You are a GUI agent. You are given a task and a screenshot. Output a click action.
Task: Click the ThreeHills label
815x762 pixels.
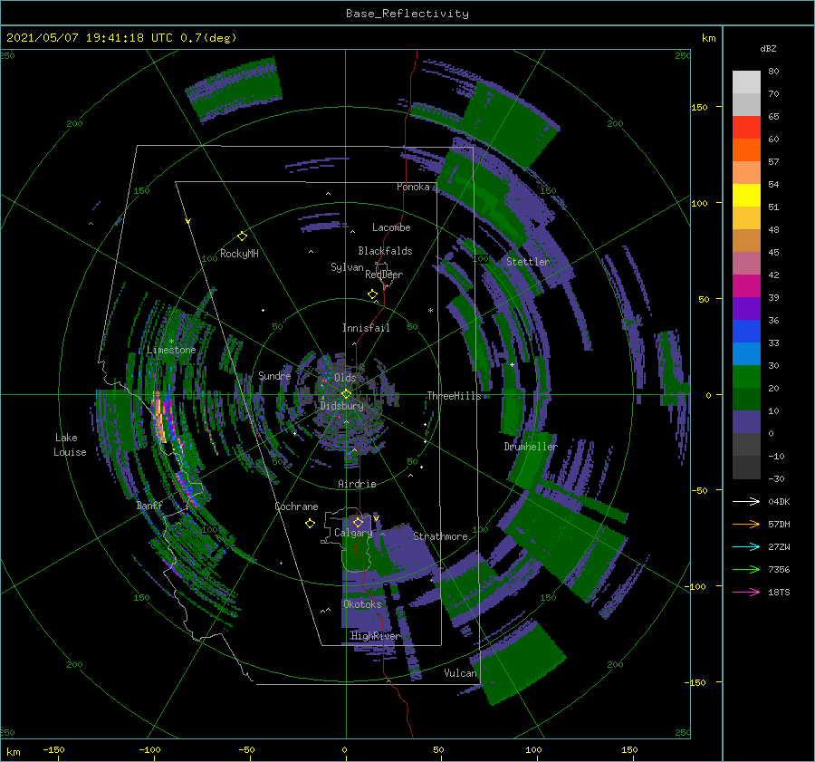[454, 396]
